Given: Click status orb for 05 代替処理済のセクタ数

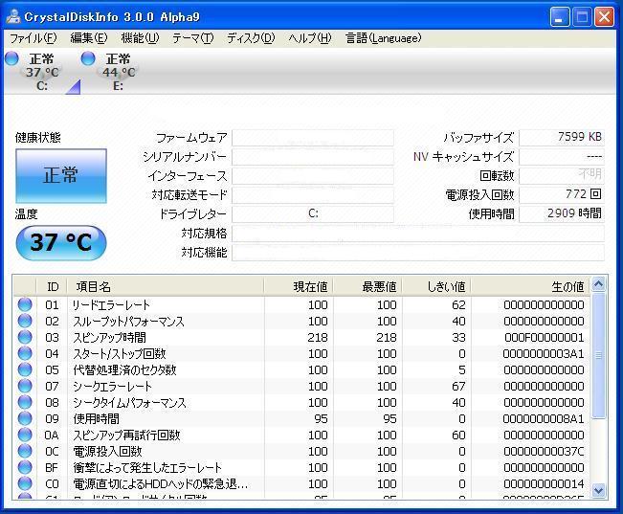Looking at the screenshot, I should pyautogui.click(x=25, y=369).
